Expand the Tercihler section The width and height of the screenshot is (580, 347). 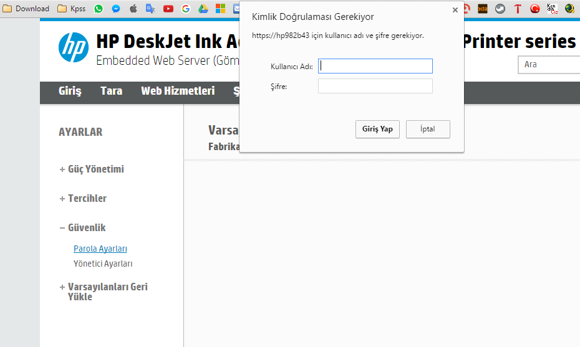[83, 199]
